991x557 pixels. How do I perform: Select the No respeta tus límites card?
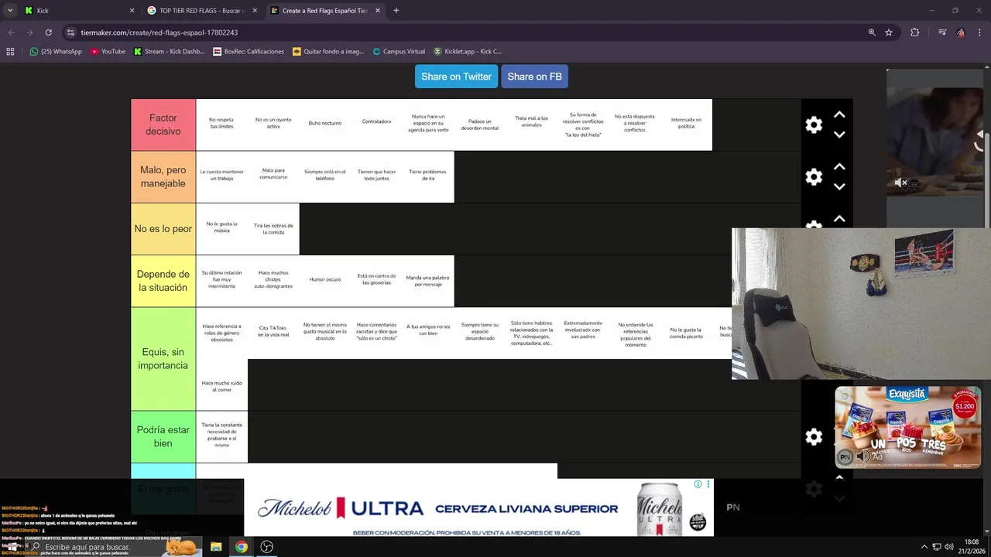pyautogui.click(x=221, y=125)
